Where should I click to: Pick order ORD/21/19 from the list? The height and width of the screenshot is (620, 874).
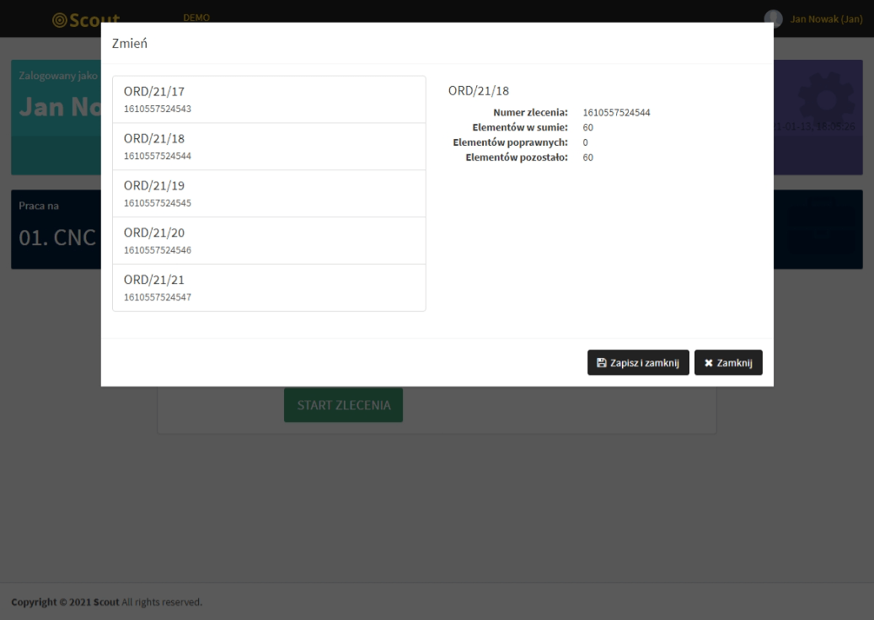pyautogui.click(x=269, y=194)
